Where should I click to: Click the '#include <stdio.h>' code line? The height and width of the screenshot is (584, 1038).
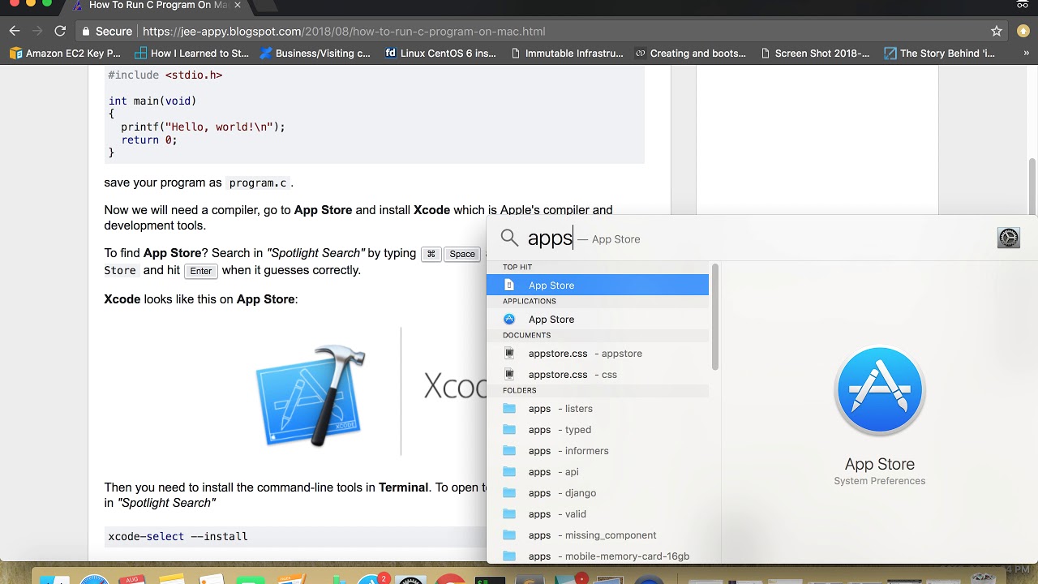165,75
